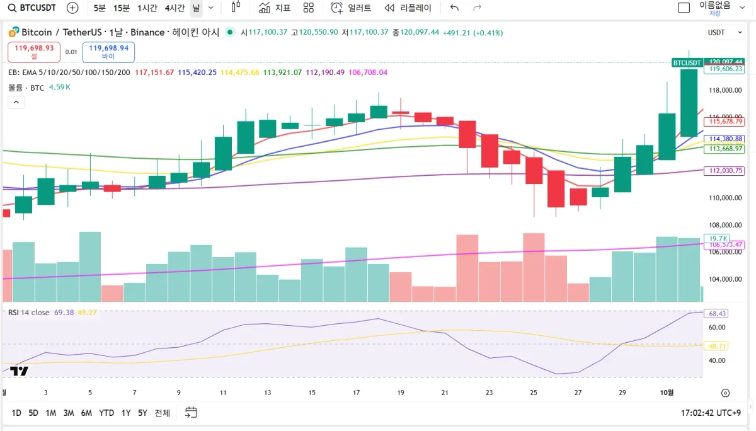Screen dimensions: 756x431
Task: Switch to the 4시간 timeframe
Action: pos(174,8)
